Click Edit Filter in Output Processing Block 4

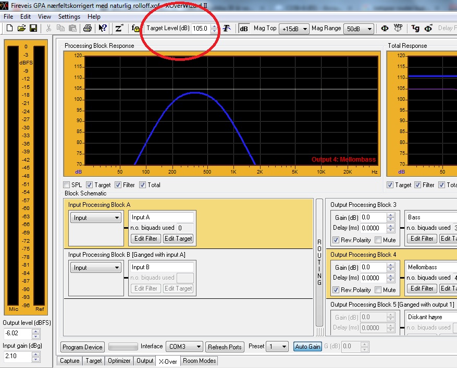(422, 288)
